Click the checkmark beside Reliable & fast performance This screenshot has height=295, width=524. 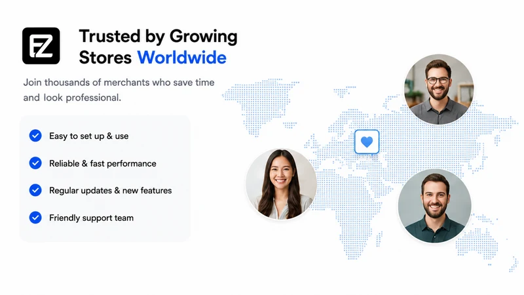pos(35,163)
